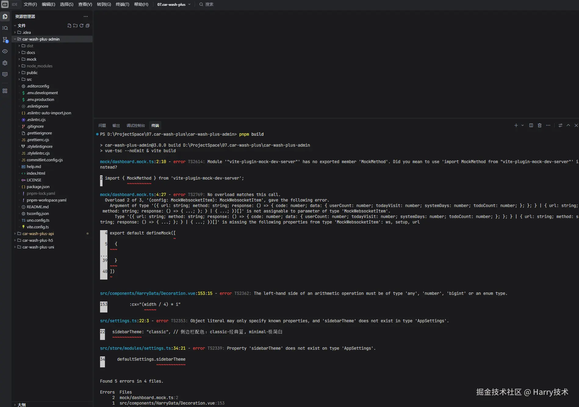
Task: Maximize the terminal panel with the up chevron
Action: (x=568, y=125)
